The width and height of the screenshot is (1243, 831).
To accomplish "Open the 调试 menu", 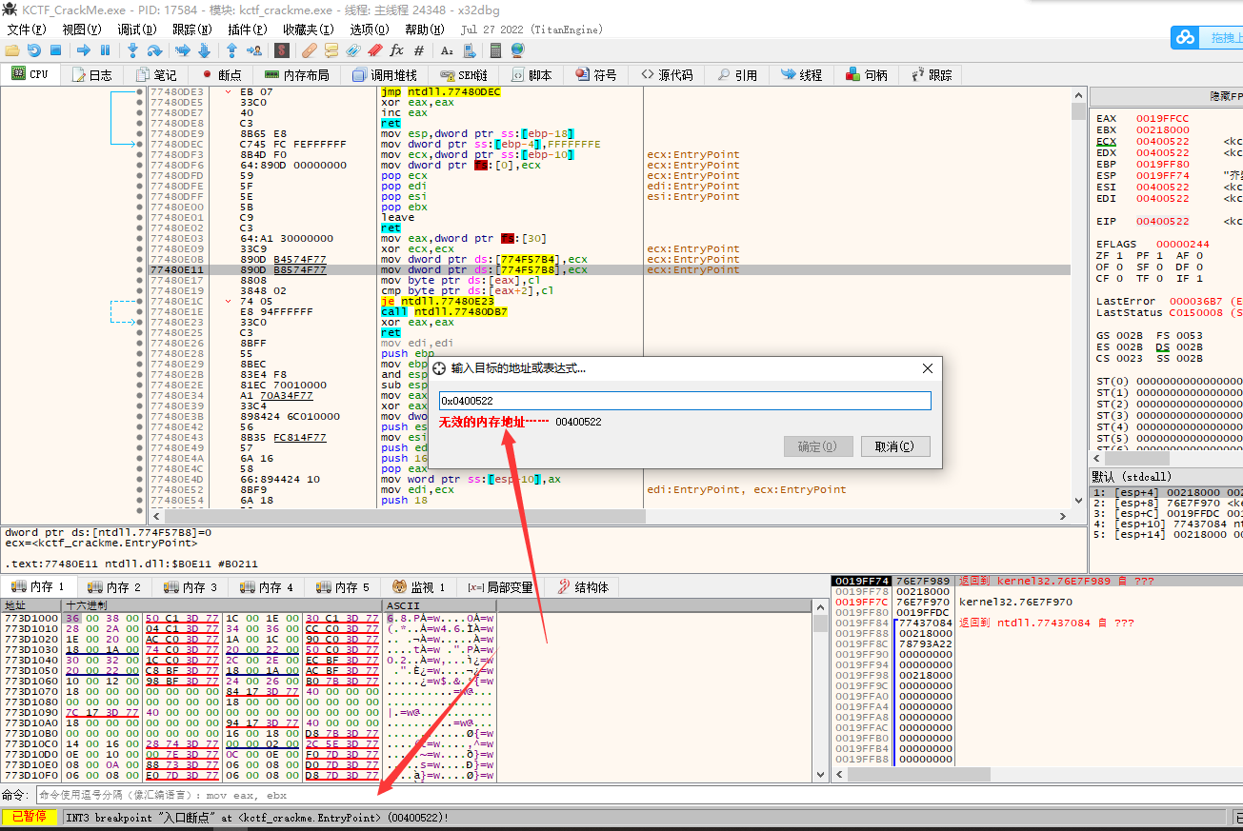I will point(136,30).
